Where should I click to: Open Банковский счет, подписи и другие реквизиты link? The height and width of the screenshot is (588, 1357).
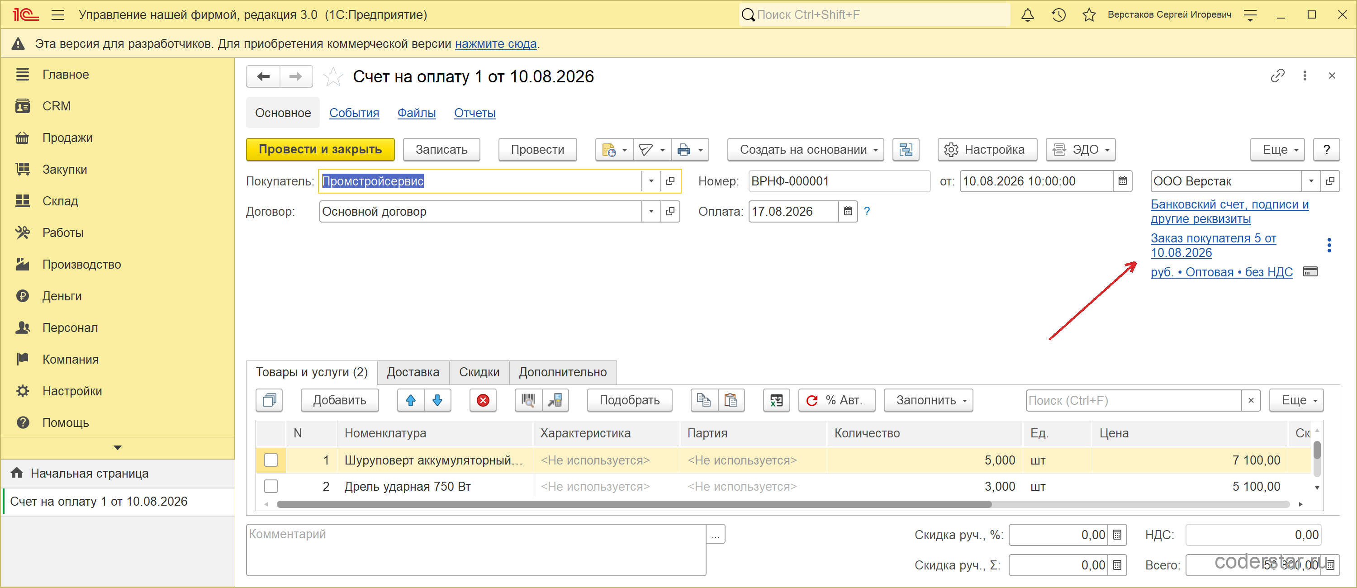click(1229, 212)
